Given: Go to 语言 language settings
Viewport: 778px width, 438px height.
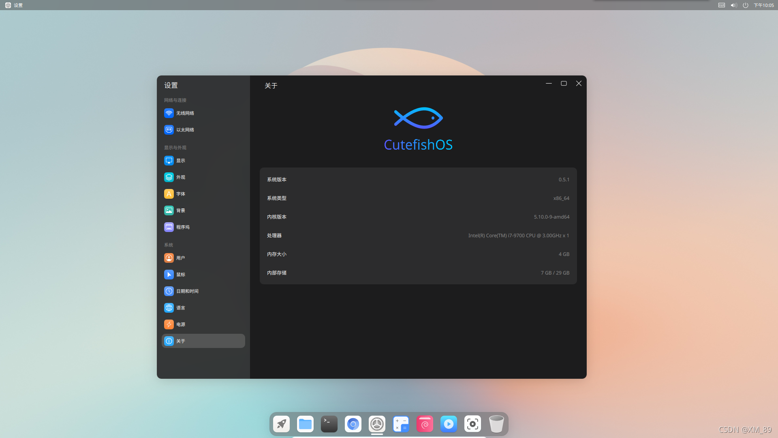Looking at the screenshot, I should pyautogui.click(x=180, y=308).
